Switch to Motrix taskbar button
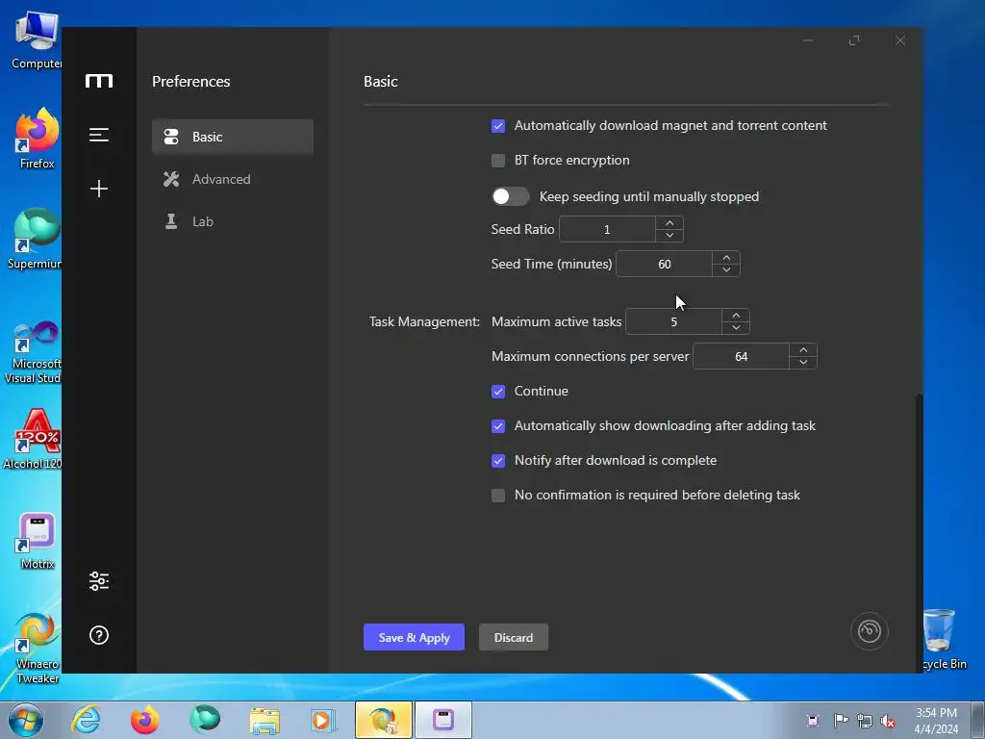Screen dimensions: 985x739 point(442,720)
